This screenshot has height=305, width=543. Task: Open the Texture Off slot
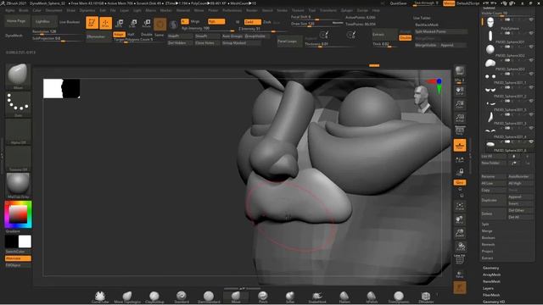pos(18,158)
